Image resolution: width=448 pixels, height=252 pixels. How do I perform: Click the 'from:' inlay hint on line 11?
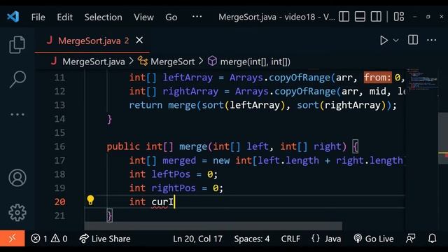click(377, 78)
